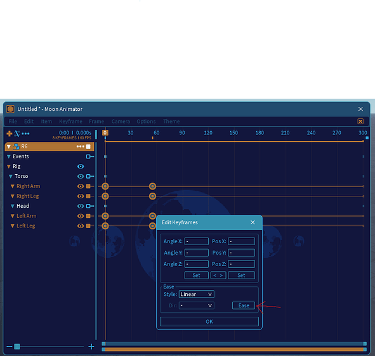Click the Left Leg orange square icon

pos(88,226)
